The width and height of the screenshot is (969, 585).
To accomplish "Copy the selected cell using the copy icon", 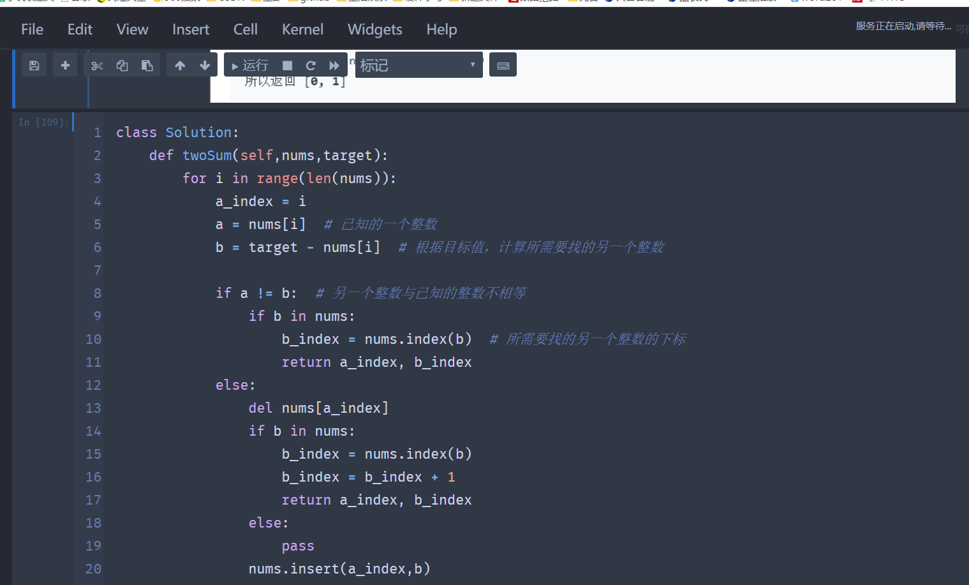I will (122, 64).
